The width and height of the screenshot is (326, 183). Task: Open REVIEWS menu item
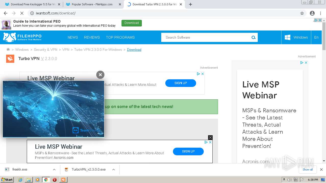(x=92, y=37)
